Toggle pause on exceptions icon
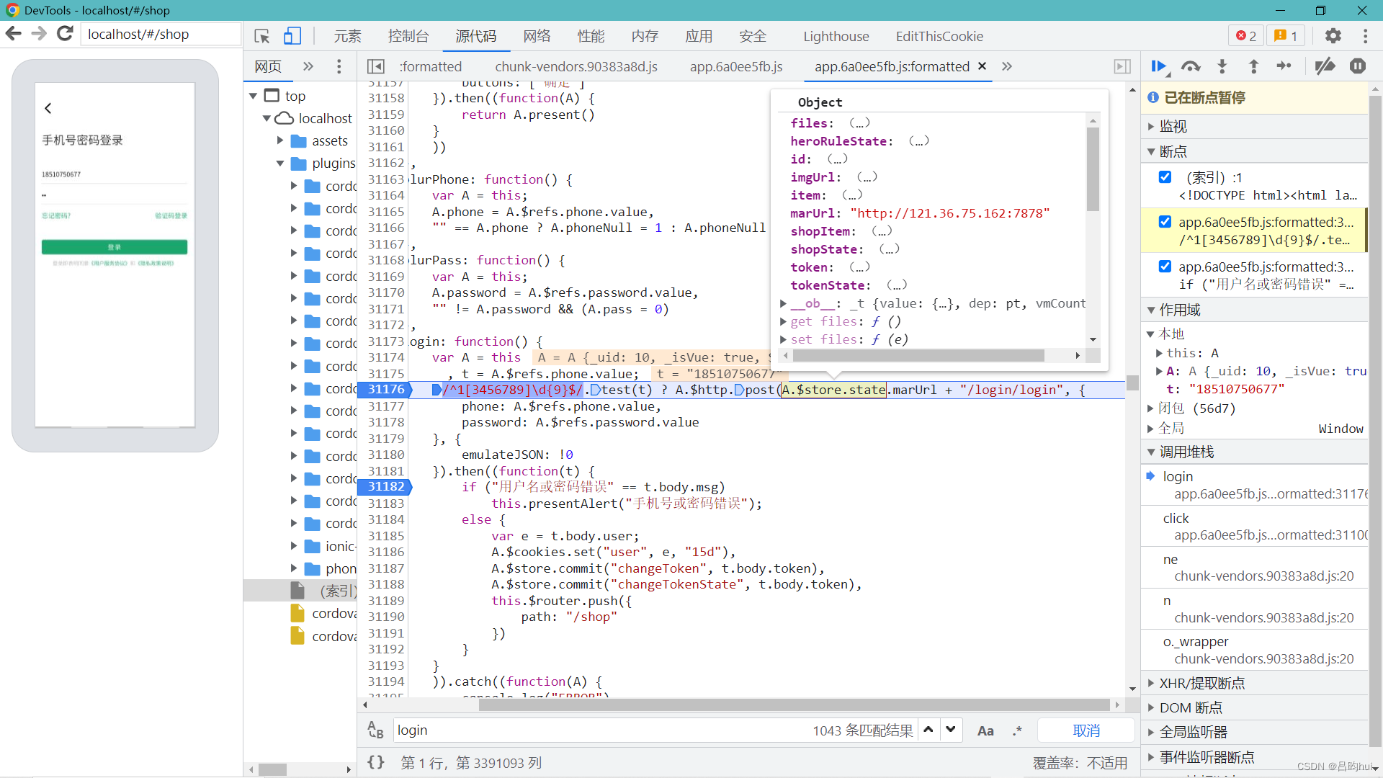Viewport: 1383px width, 778px height. tap(1358, 66)
